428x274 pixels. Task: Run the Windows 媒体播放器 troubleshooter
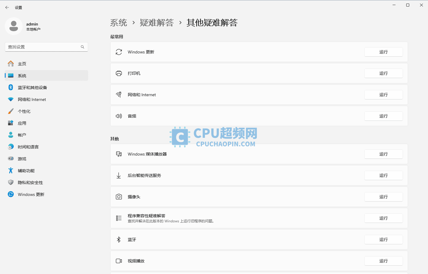(x=383, y=154)
